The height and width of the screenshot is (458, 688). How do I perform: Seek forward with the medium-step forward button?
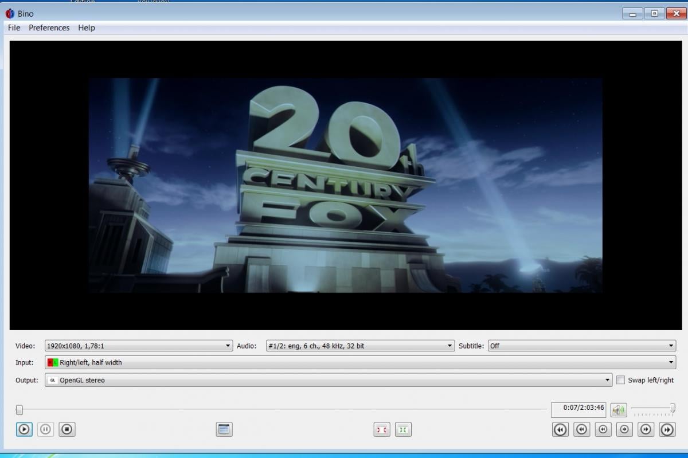[646, 429]
